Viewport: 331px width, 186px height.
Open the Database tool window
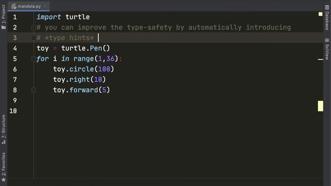point(327,18)
